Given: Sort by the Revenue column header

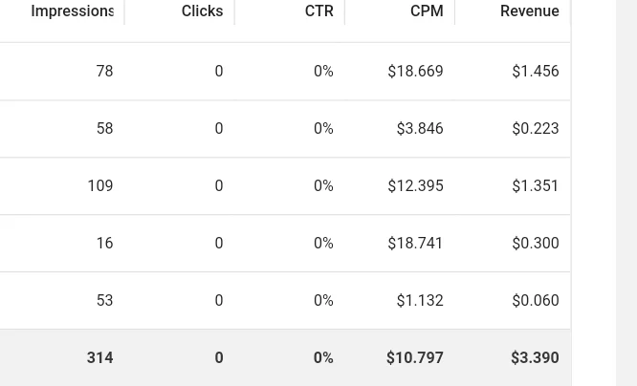Looking at the screenshot, I should click(529, 11).
